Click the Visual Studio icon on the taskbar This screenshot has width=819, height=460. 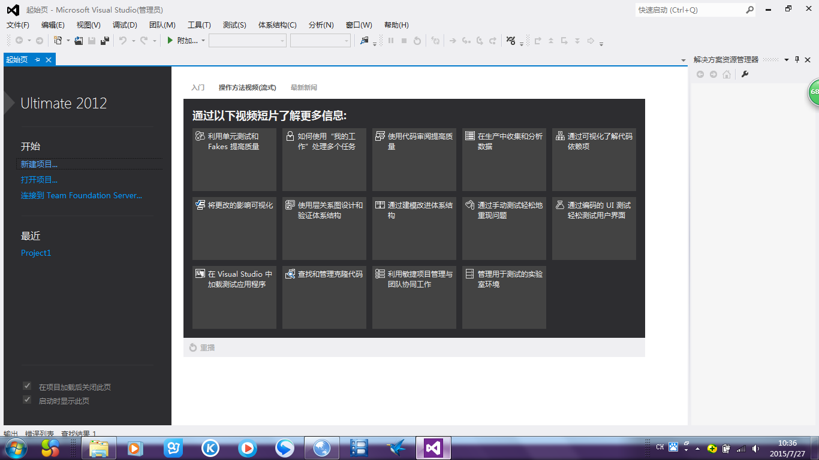pos(433,447)
